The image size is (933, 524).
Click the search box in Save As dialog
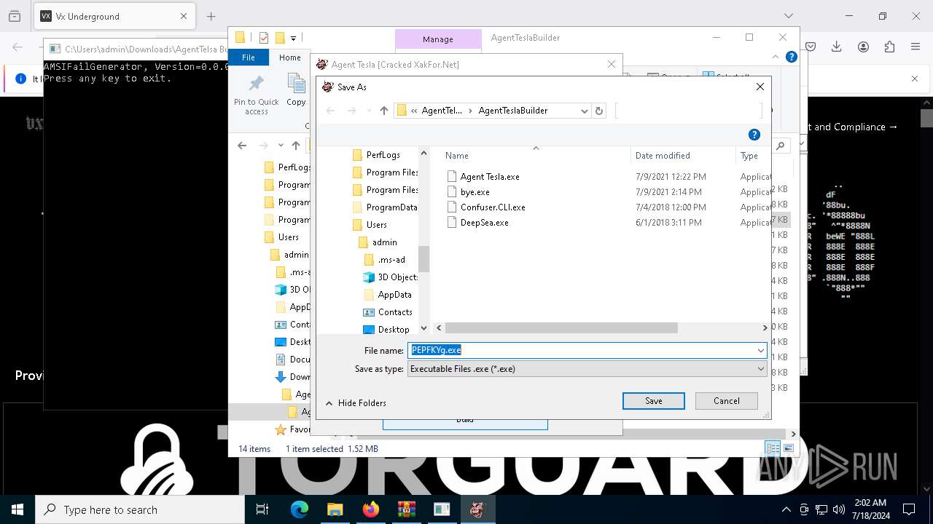689,111
